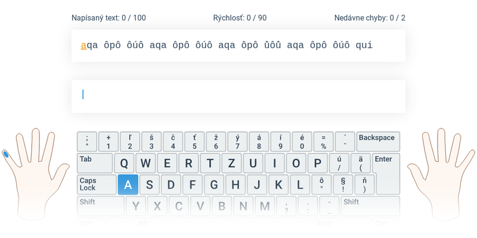The image size is (477, 238).
Task: Click the ň key on keyboard
Action: click(365, 184)
